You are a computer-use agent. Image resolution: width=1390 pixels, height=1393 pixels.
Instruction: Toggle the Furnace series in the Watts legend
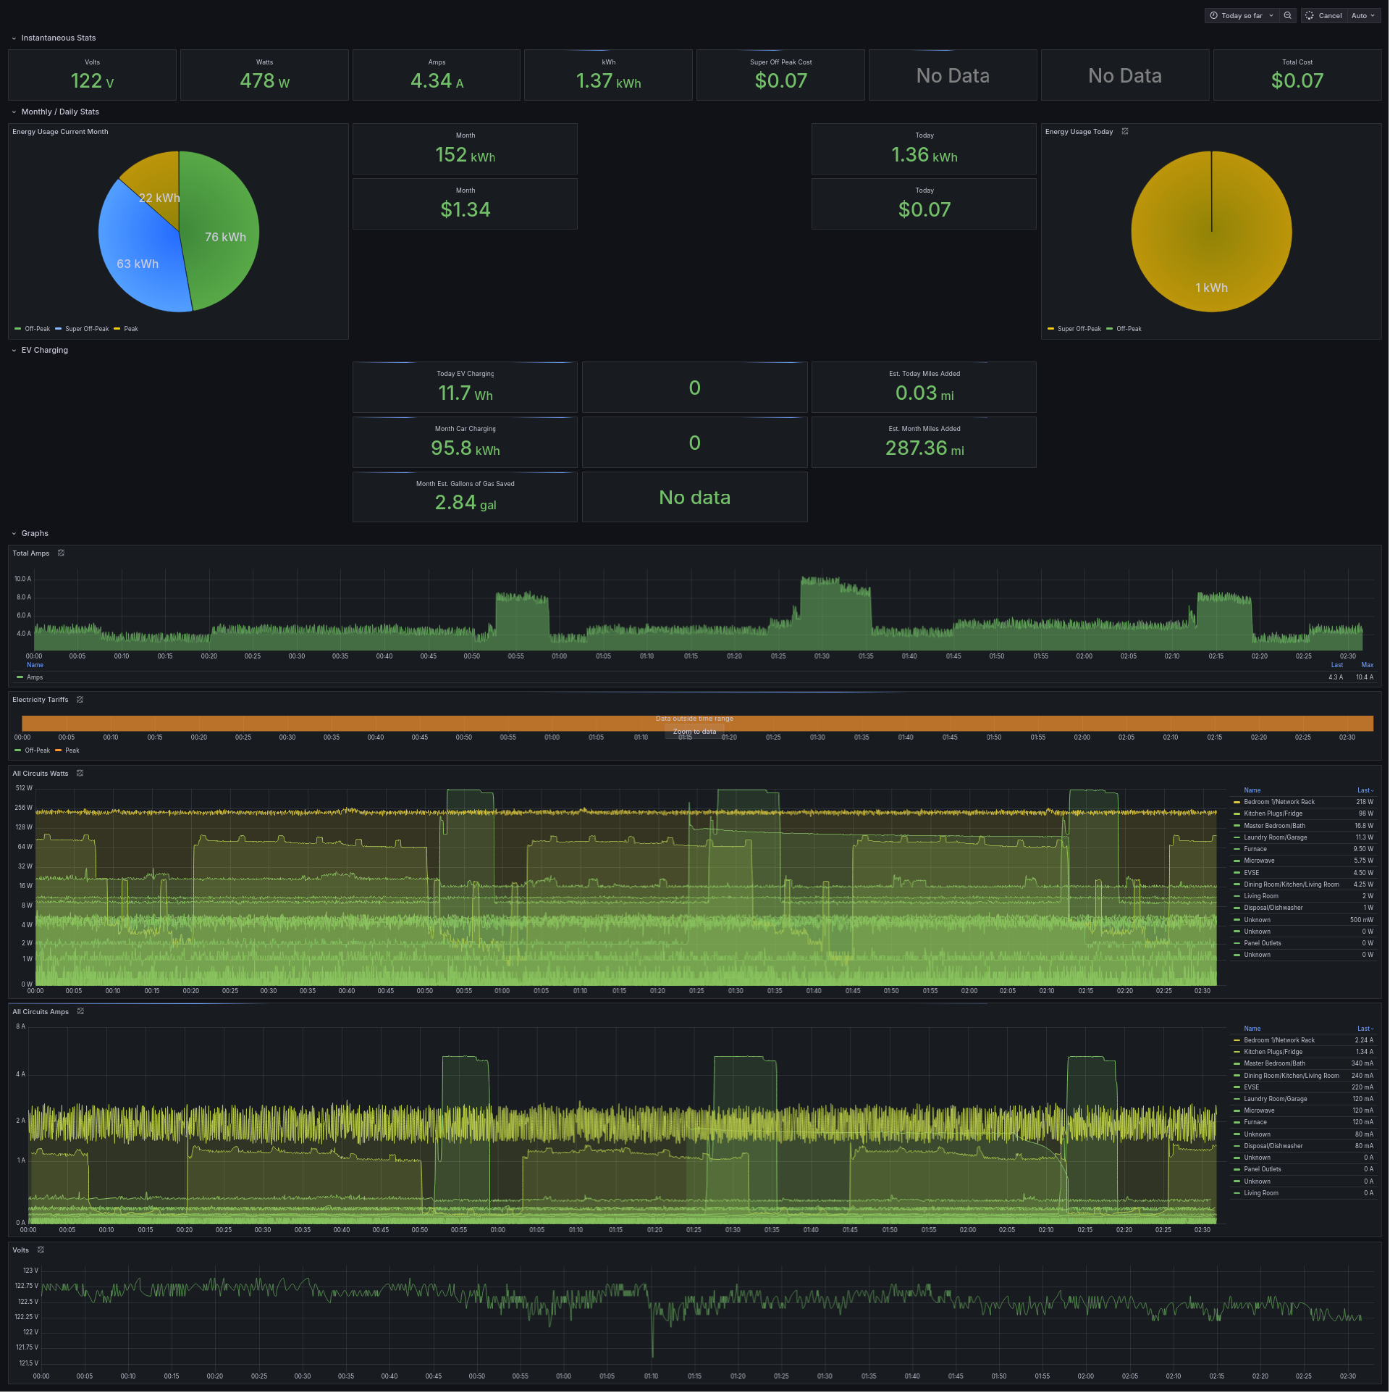1255,849
